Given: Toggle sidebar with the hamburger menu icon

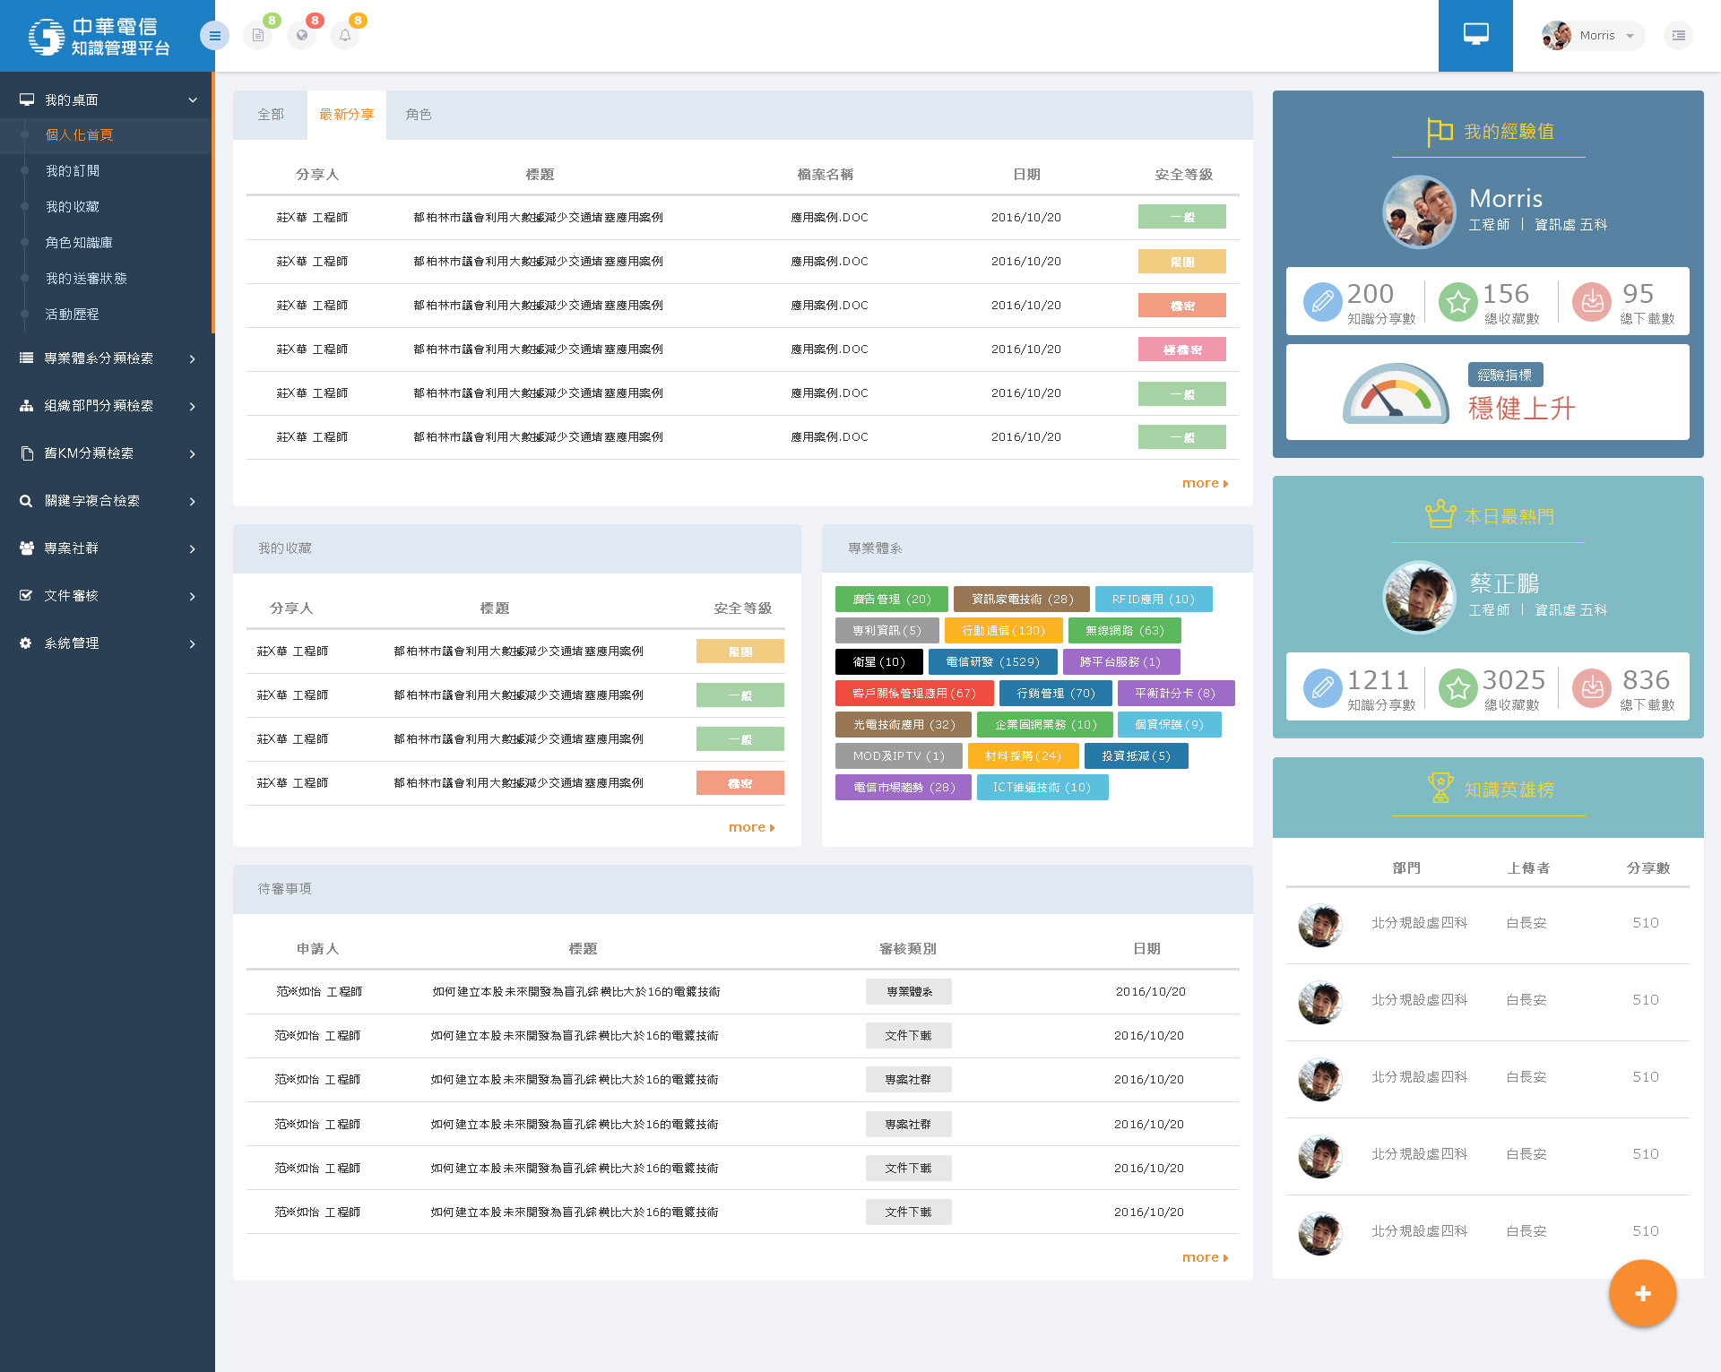Looking at the screenshot, I should [214, 36].
